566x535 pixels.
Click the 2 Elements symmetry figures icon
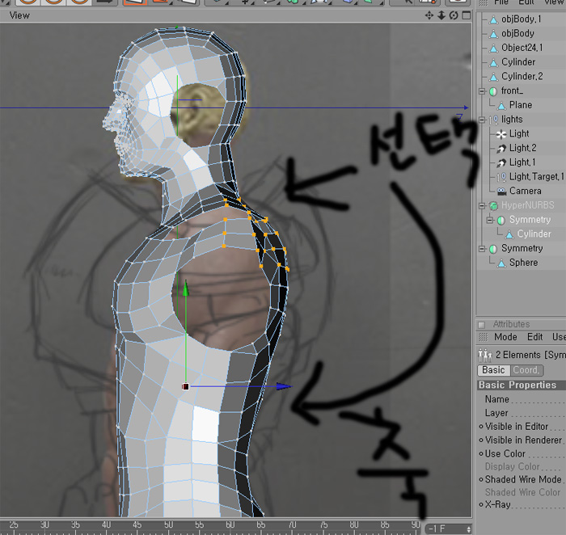pos(485,356)
